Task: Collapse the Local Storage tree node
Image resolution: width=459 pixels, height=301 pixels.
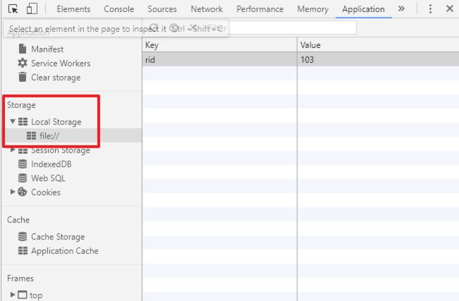Action: click(x=12, y=122)
